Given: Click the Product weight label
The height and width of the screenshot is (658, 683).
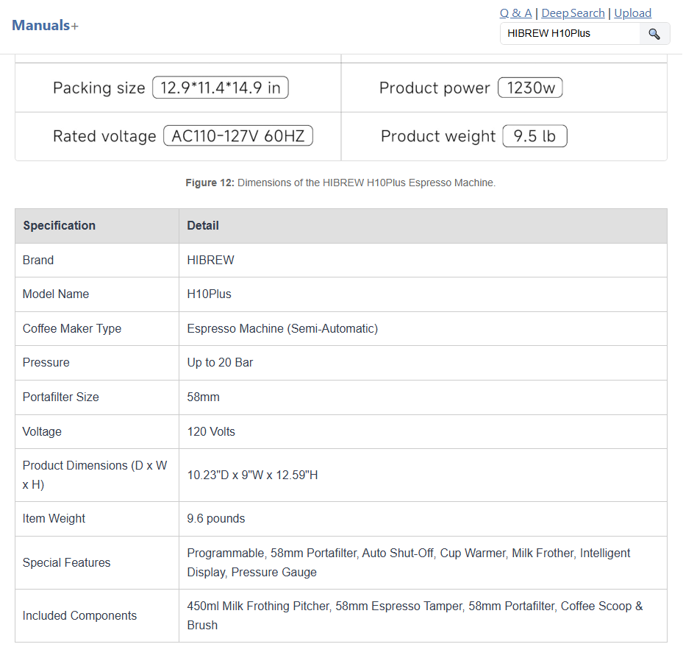Looking at the screenshot, I should click(x=437, y=136).
